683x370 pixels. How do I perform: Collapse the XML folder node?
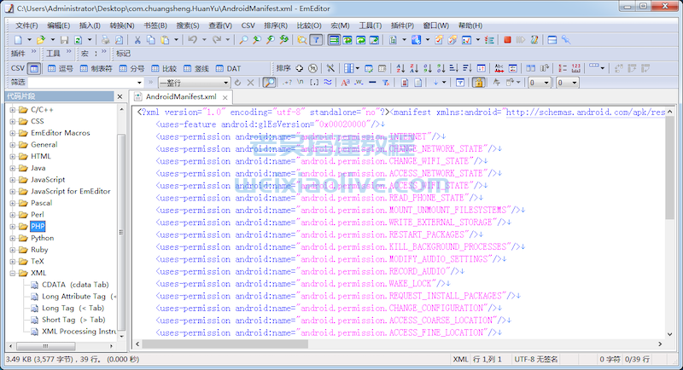12,273
